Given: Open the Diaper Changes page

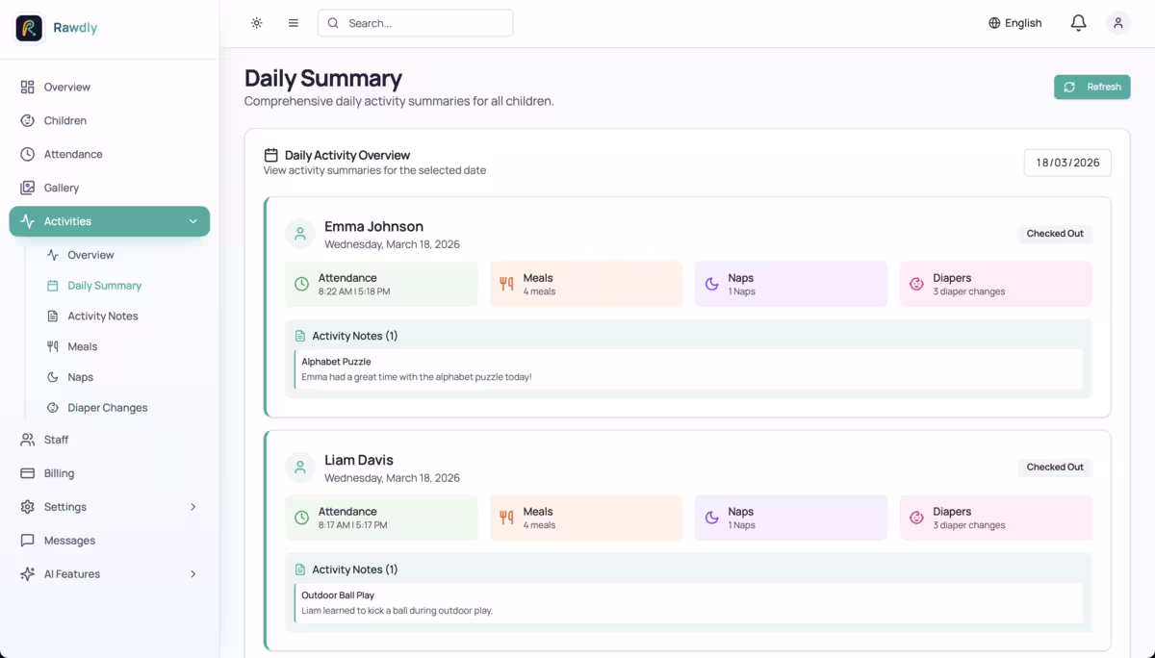Looking at the screenshot, I should point(107,408).
